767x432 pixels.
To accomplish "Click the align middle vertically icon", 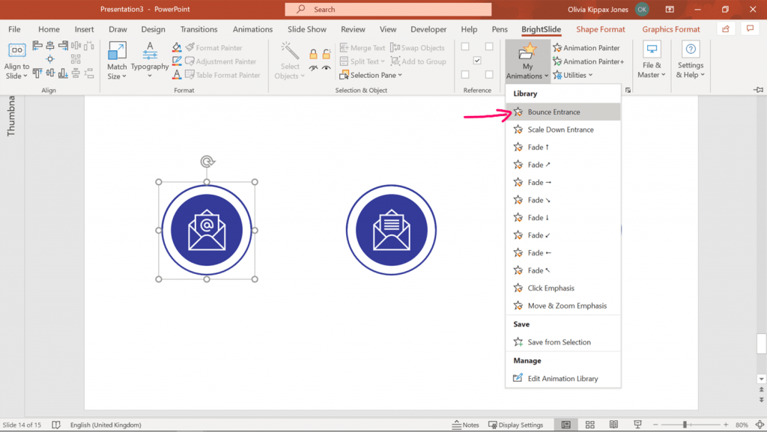I will 50,73.
